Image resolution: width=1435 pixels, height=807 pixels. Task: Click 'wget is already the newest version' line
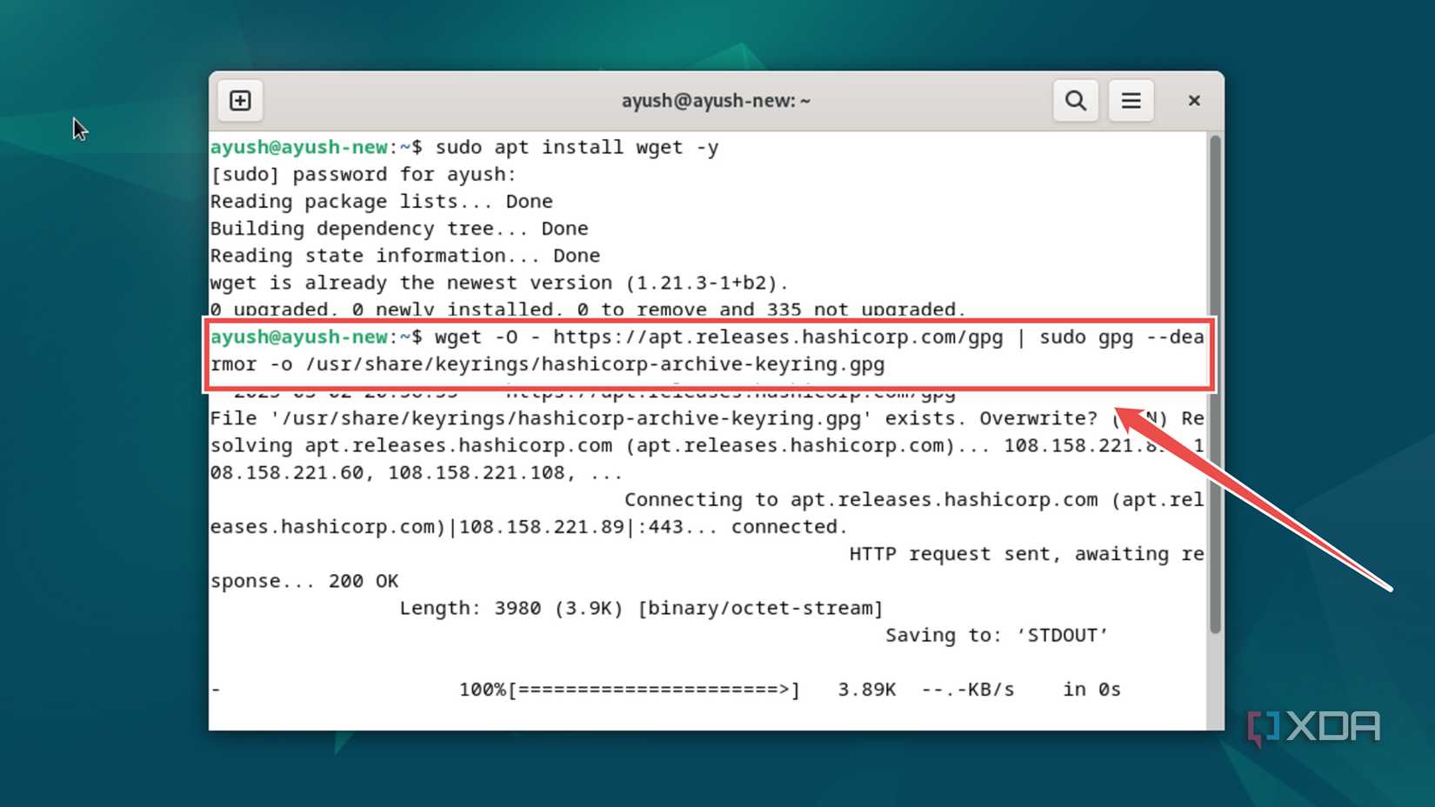click(499, 283)
